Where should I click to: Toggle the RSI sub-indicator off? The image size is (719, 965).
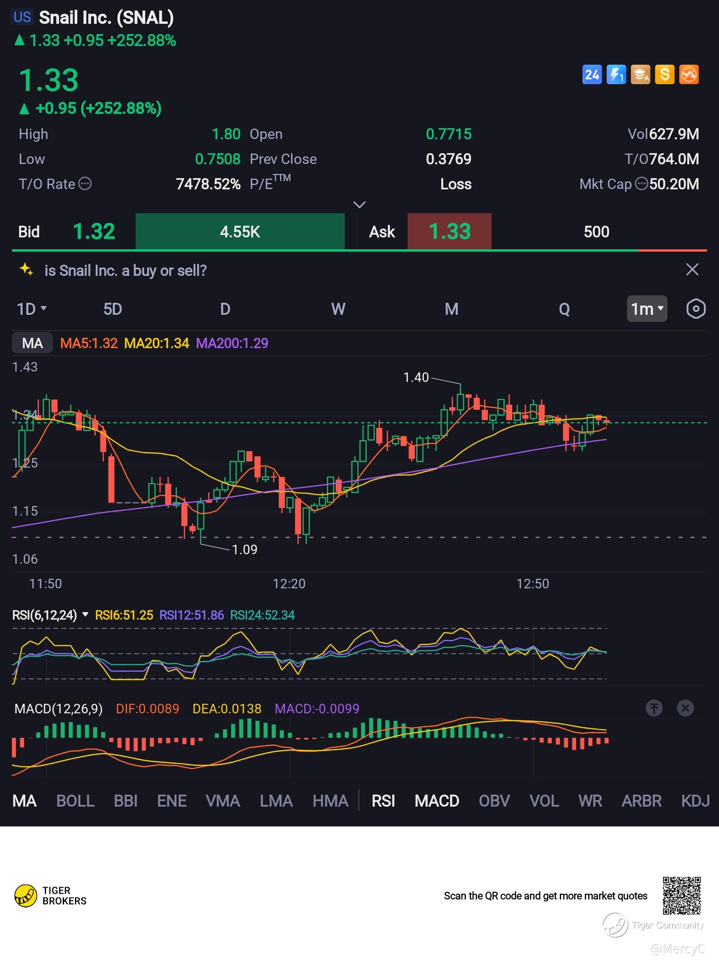383,801
